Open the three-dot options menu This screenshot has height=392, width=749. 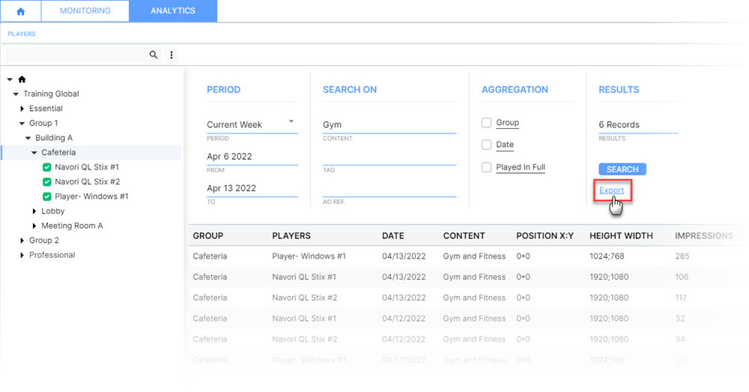coord(172,55)
